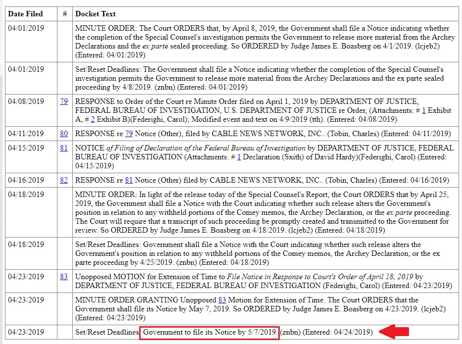
Task: Click the red arrow annotation
Action: coord(394,332)
